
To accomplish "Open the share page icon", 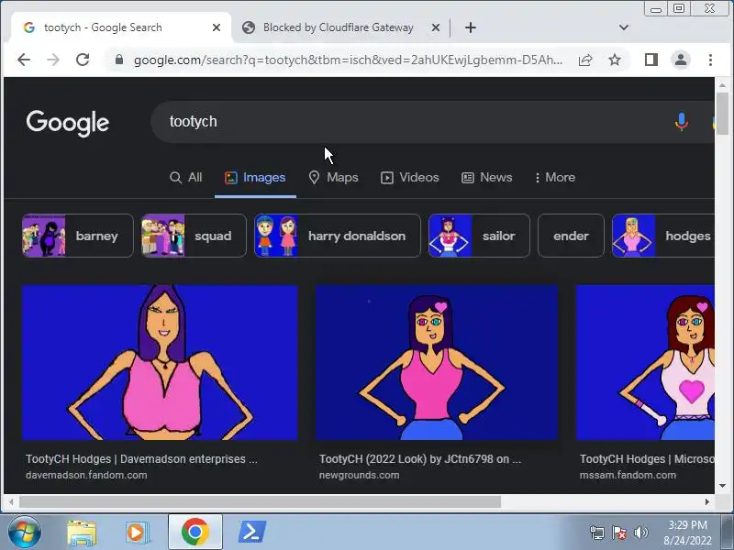I will pos(585,60).
